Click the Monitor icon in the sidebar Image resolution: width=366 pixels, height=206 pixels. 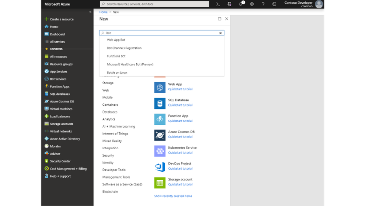(46, 146)
